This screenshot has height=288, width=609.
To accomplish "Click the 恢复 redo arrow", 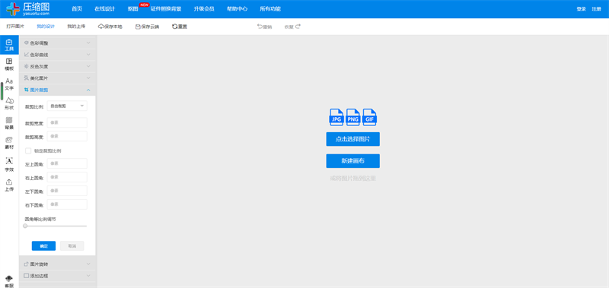I will pos(298,27).
